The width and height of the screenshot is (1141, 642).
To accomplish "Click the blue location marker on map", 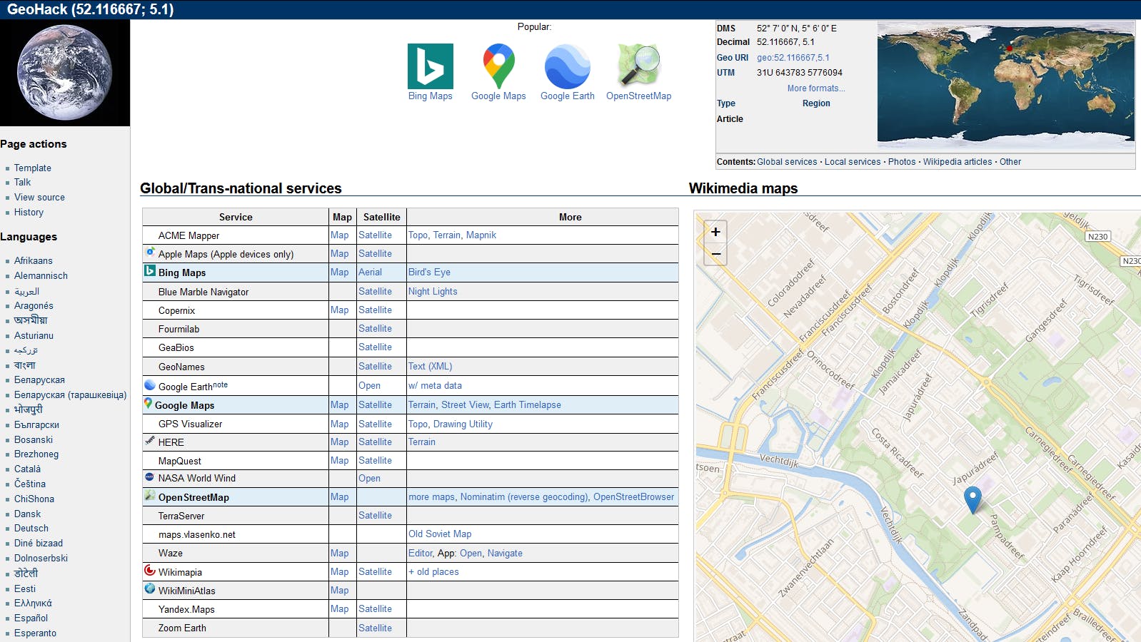I will click(972, 499).
